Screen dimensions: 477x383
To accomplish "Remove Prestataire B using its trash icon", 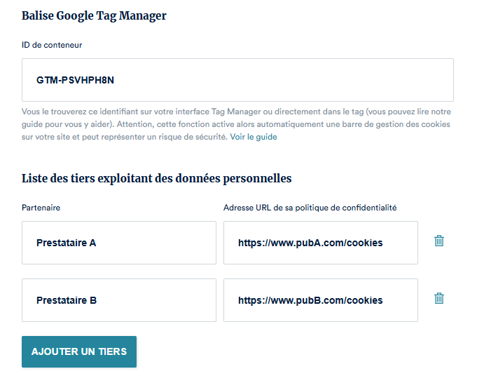I will coord(439,298).
